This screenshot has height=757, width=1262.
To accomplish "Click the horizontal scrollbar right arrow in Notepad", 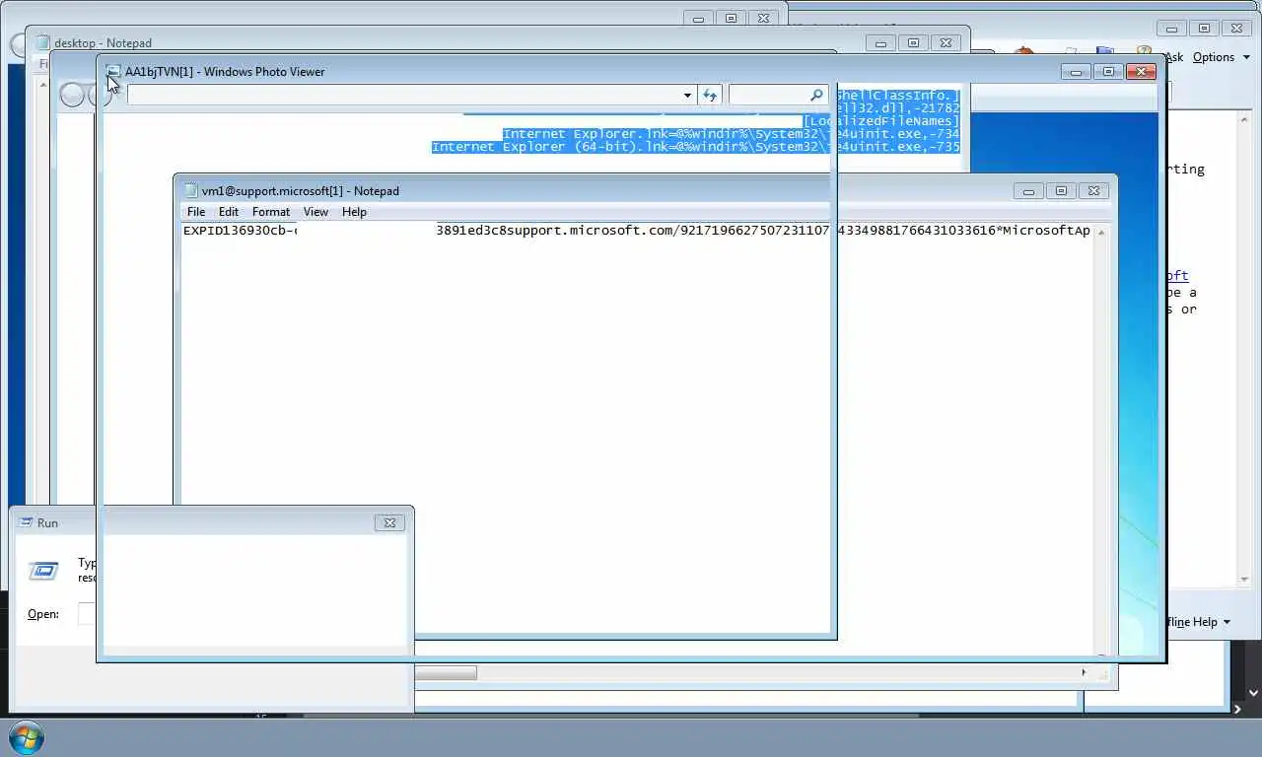I will (1084, 672).
